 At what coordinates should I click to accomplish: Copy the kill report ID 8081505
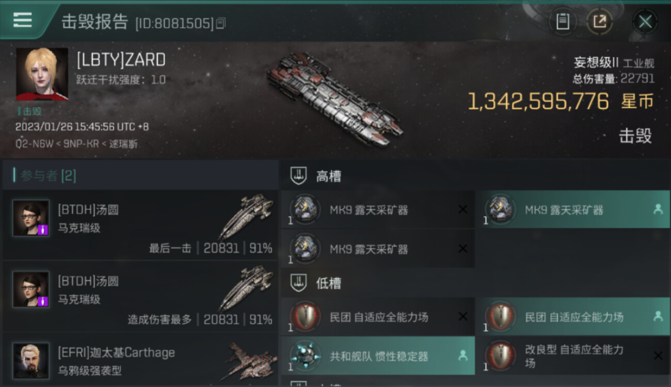point(220,23)
